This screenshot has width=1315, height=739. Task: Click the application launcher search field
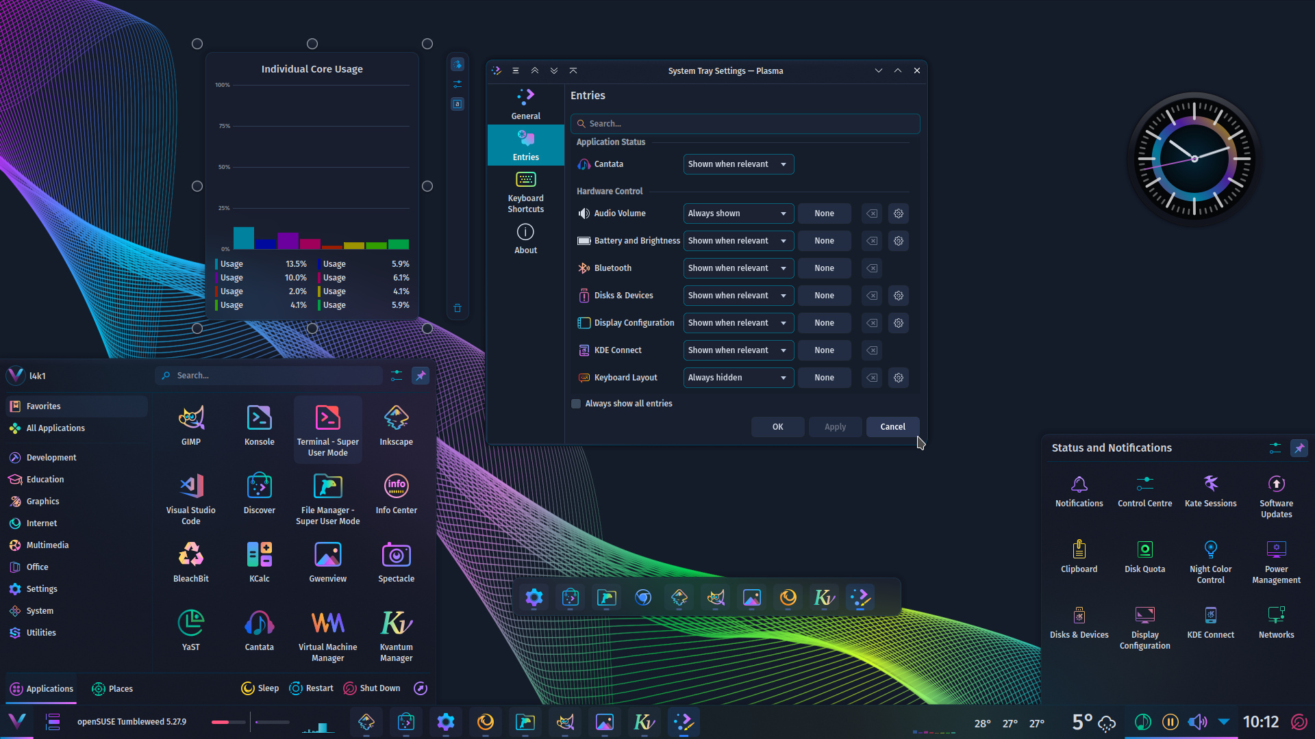click(x=268, y=376)
